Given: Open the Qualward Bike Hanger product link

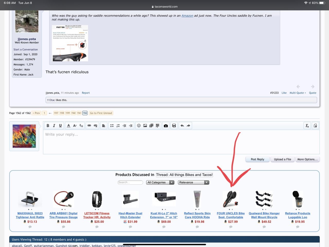Looking at the screenshot, I should coord(264,215).
